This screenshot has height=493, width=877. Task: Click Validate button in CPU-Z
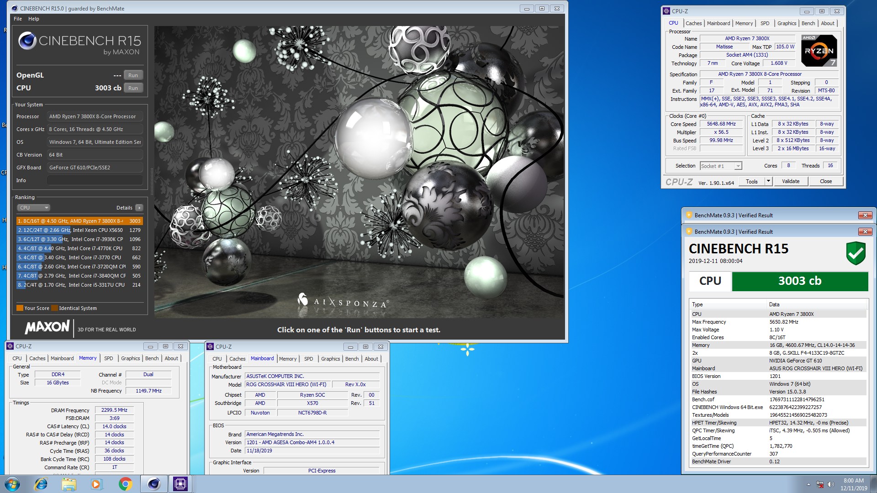[x=791, y=181]
